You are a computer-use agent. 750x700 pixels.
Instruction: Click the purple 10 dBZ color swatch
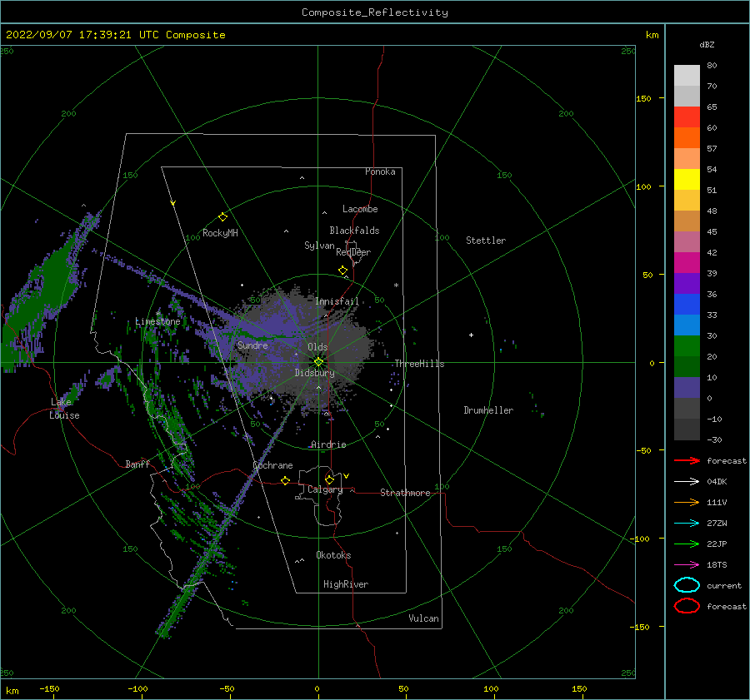pyautogui.click(x=687, y=388)
